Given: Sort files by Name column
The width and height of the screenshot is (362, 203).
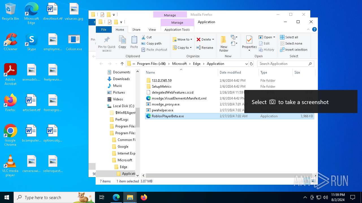Looking at the screenshot, I should [181, 72].
